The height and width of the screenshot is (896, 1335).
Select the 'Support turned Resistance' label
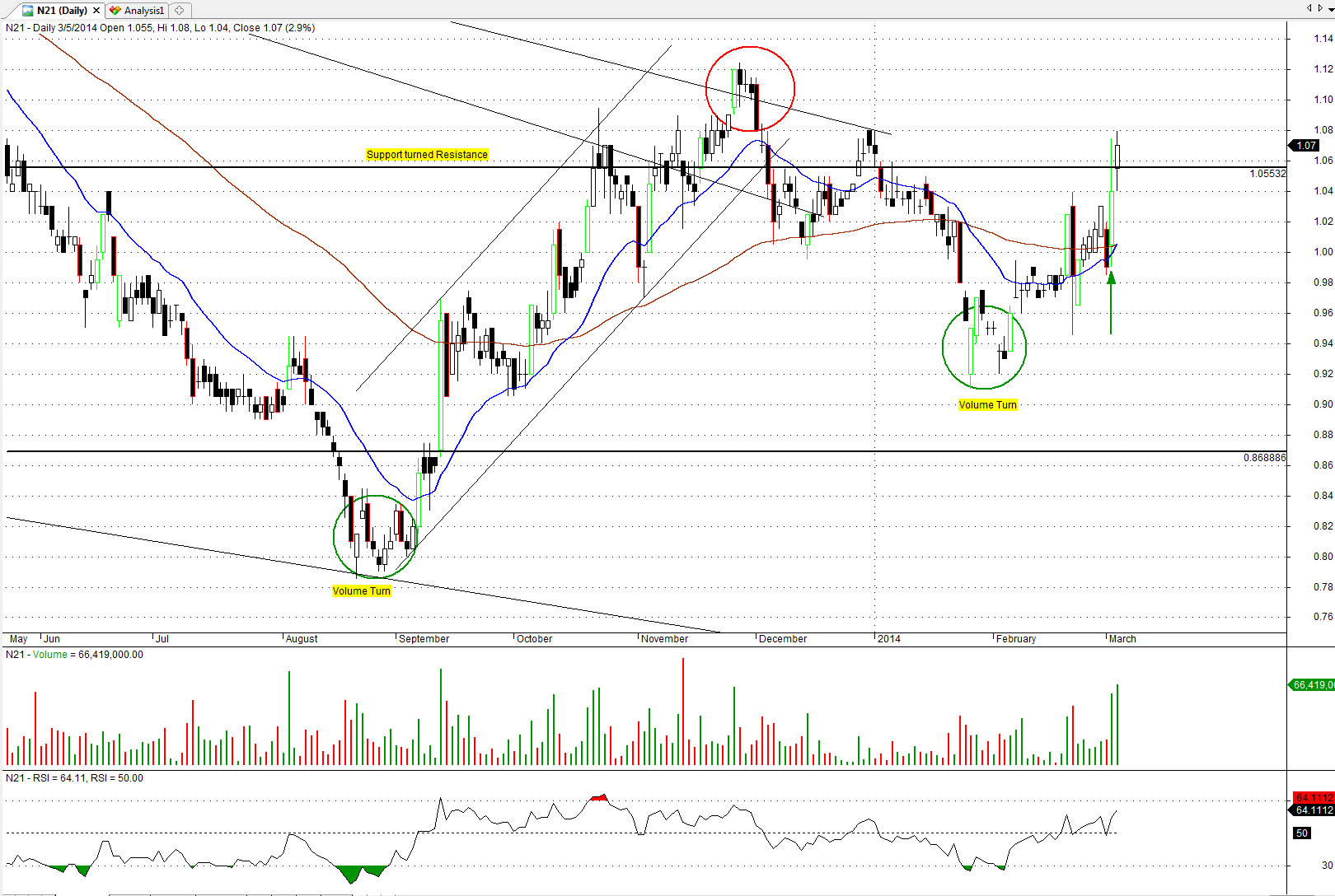coord(427,155)
